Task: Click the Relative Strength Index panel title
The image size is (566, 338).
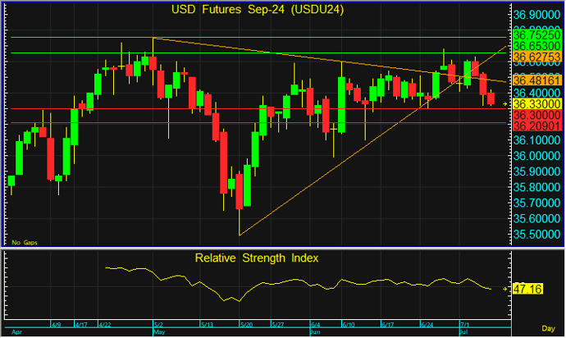Action: [256, 258]
